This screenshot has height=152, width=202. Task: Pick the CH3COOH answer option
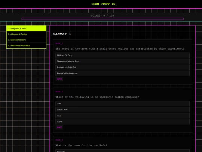pos(123,110)
